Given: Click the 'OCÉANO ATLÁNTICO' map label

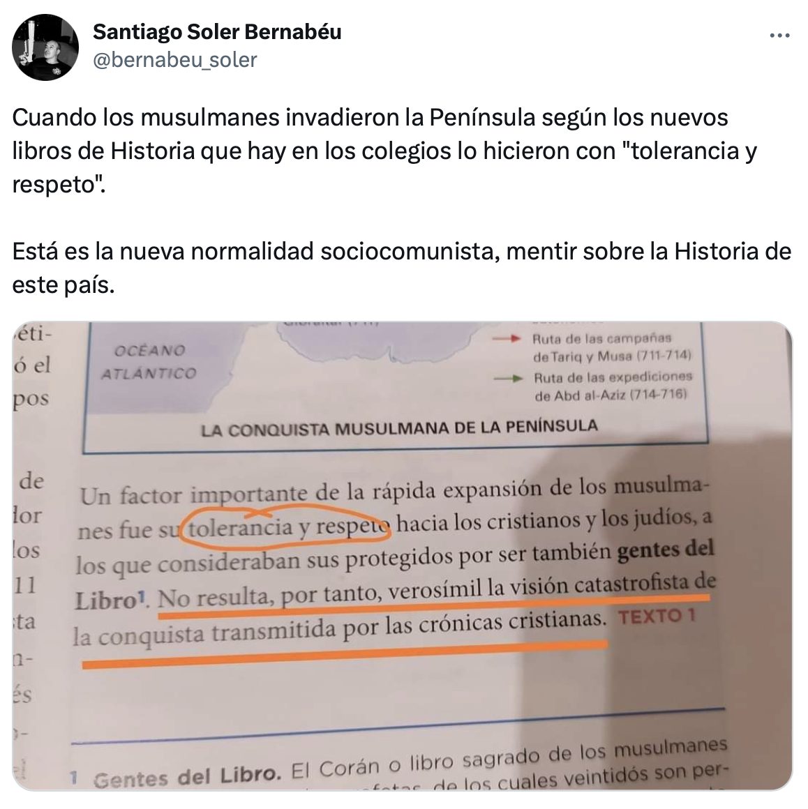Looking at the screenshot, I should [149, 362].
